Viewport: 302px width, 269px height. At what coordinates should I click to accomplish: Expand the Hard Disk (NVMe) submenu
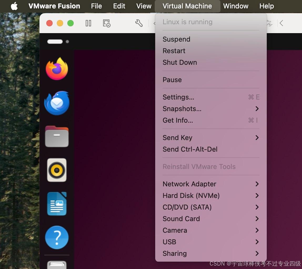pos(211,196)
